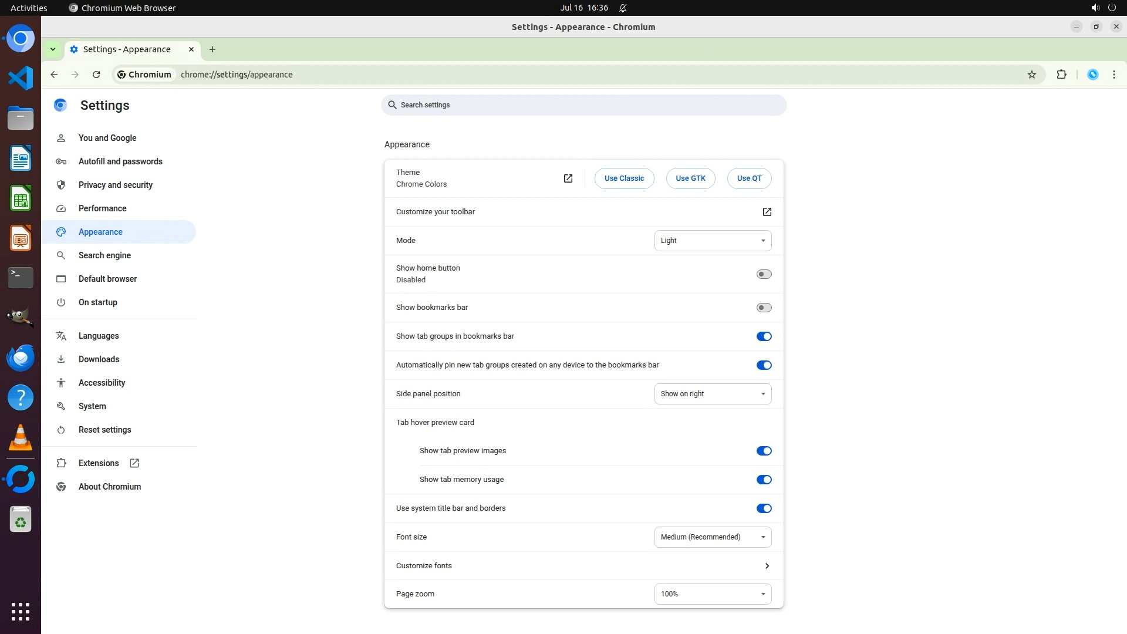
Task: Bookmark this page with the star icon
Action: coord(1032,75)
